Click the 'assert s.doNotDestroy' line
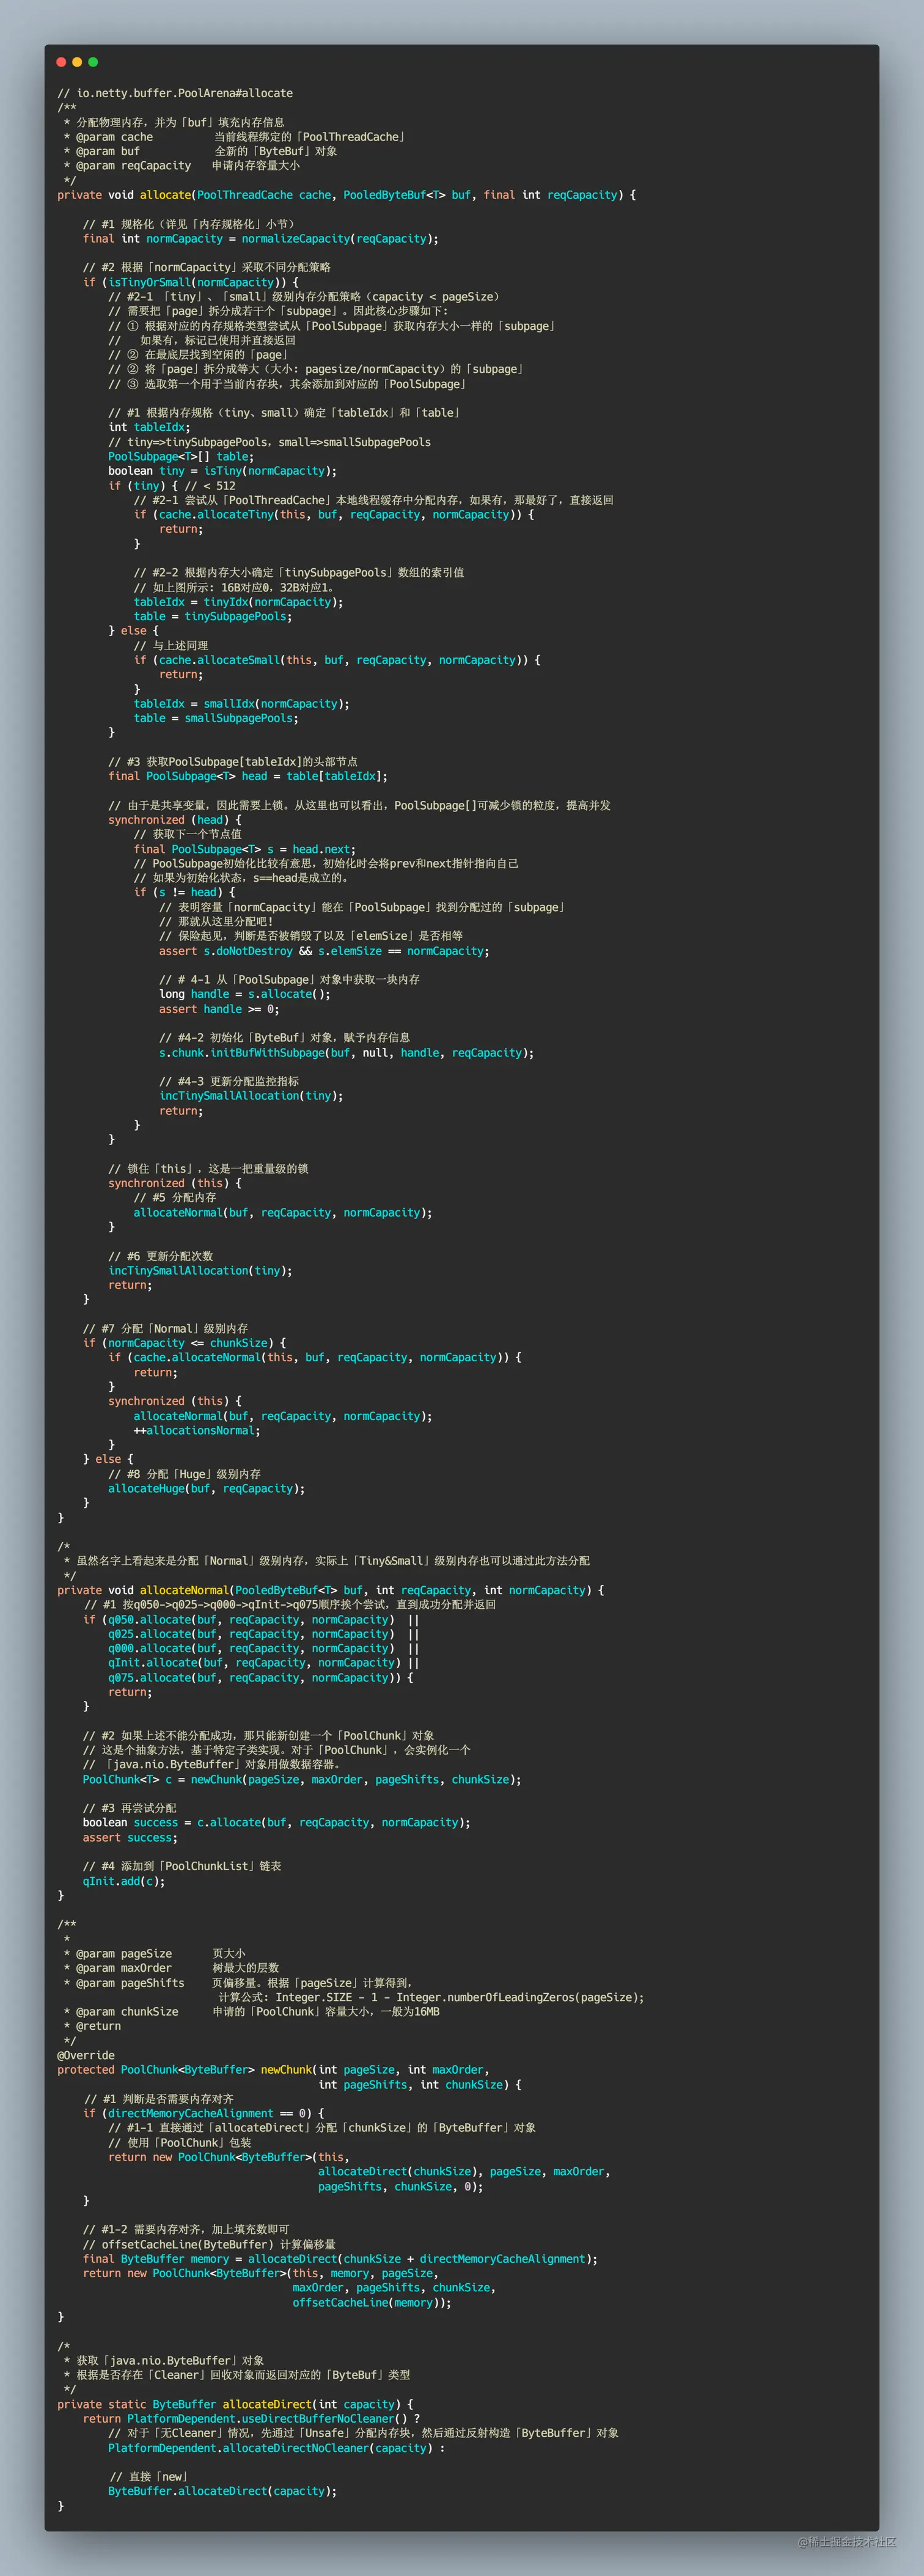Viewport: 924px width, 2576px height. (x=324, y=951)
